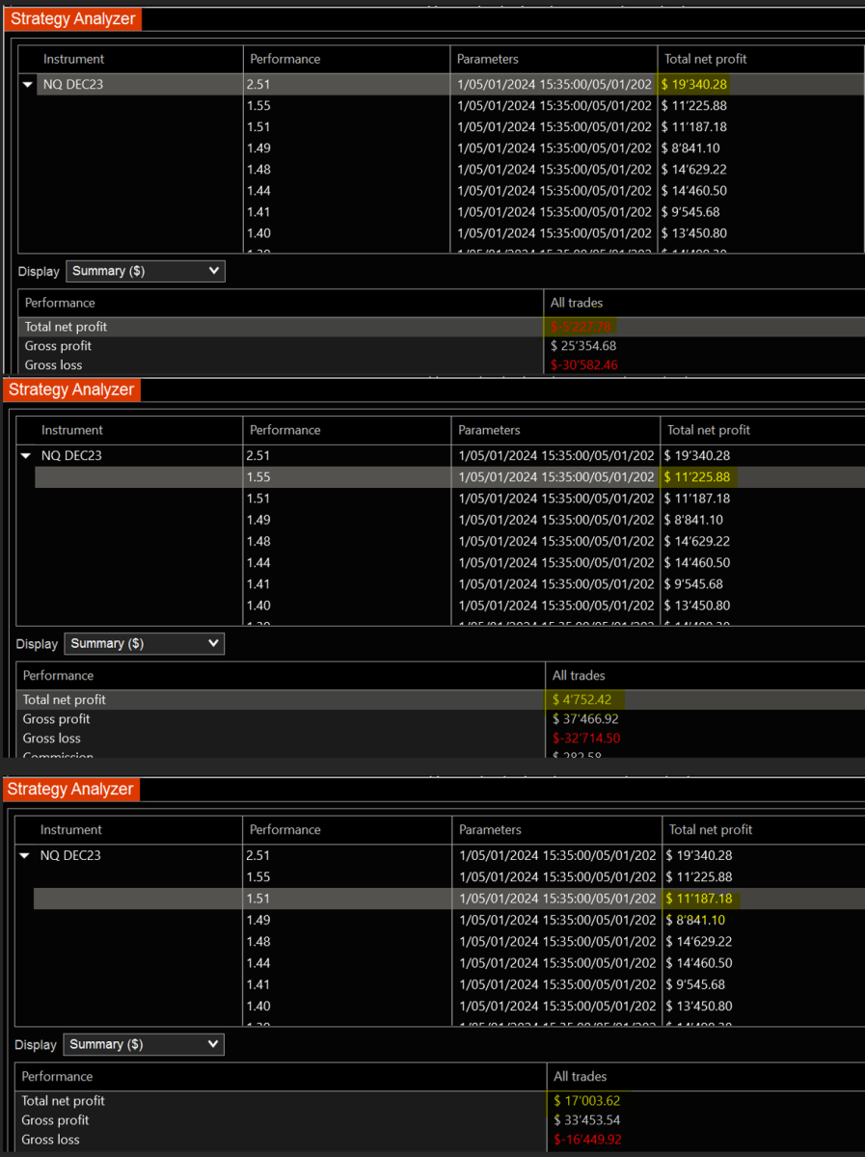Open Display dropdown above the $-5'227.78 summary
Screen dimensions: 865x1157
click(x=145, y=271)
